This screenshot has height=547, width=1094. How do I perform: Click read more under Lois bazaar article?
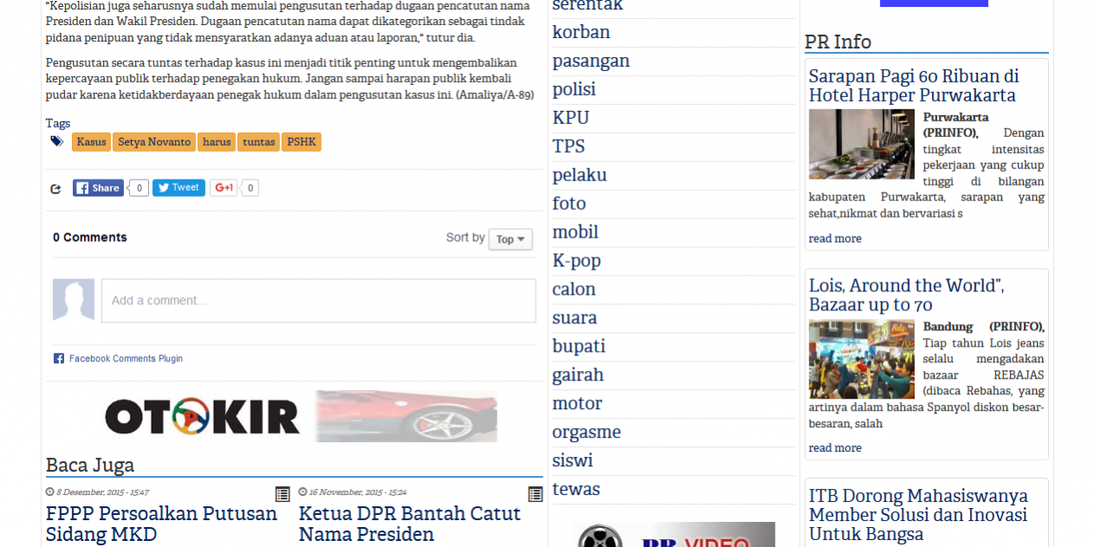tap(835, 448)
